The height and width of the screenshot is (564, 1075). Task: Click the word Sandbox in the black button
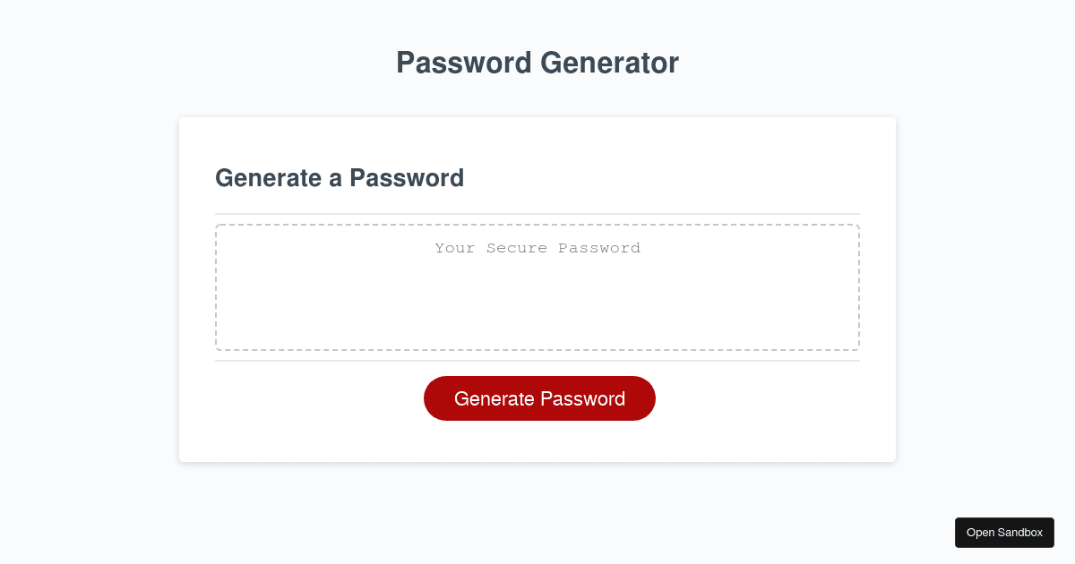1020,533
